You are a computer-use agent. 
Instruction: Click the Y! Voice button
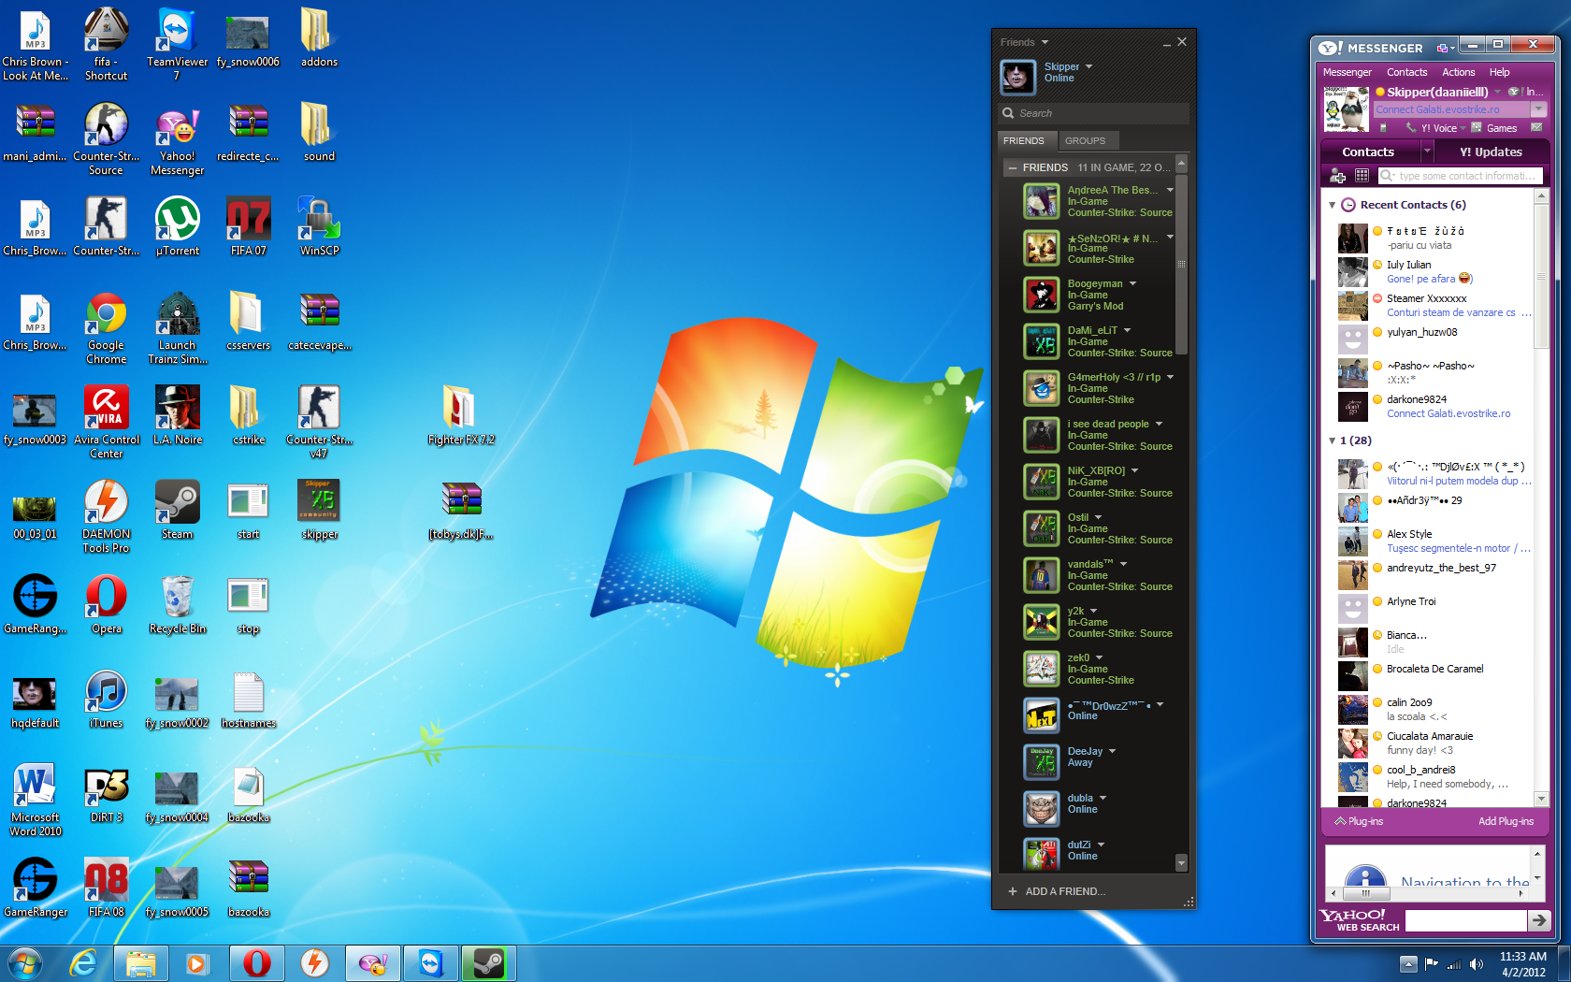coord(1432,128)
